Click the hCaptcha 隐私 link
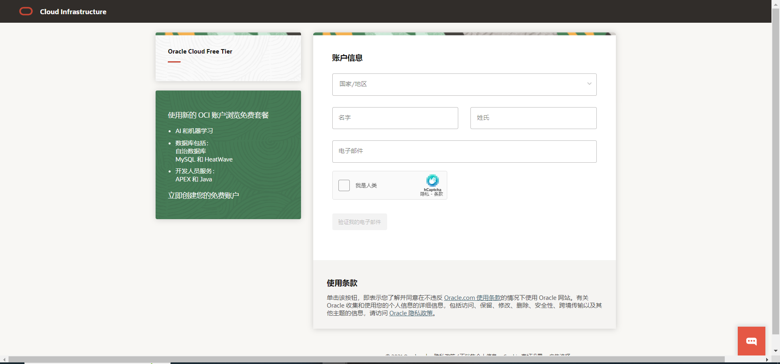The image size is (780, 364). pyautogui.click(x=425, y=194)
